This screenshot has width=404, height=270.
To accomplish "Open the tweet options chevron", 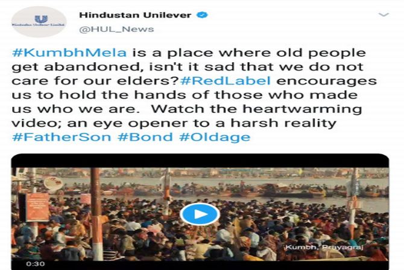I will tap(383, 14).
